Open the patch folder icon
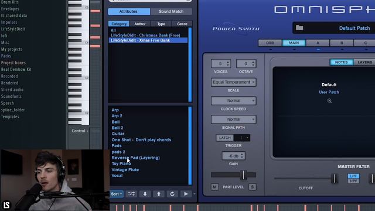This screenshot has width=375, height=211. click(x=299, y=28)
